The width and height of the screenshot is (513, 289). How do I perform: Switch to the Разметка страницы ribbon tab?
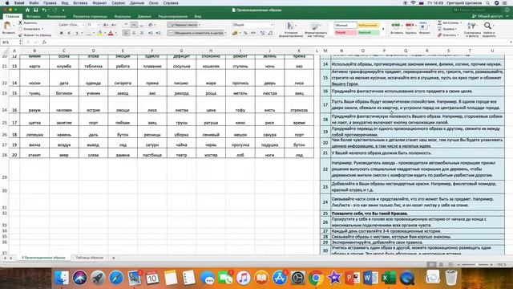point(90,16)
